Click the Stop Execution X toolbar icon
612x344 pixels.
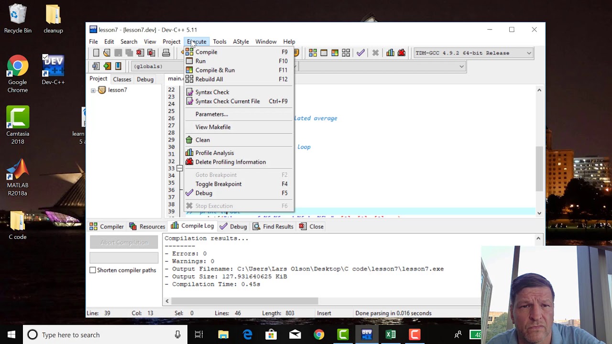[375, 53]
